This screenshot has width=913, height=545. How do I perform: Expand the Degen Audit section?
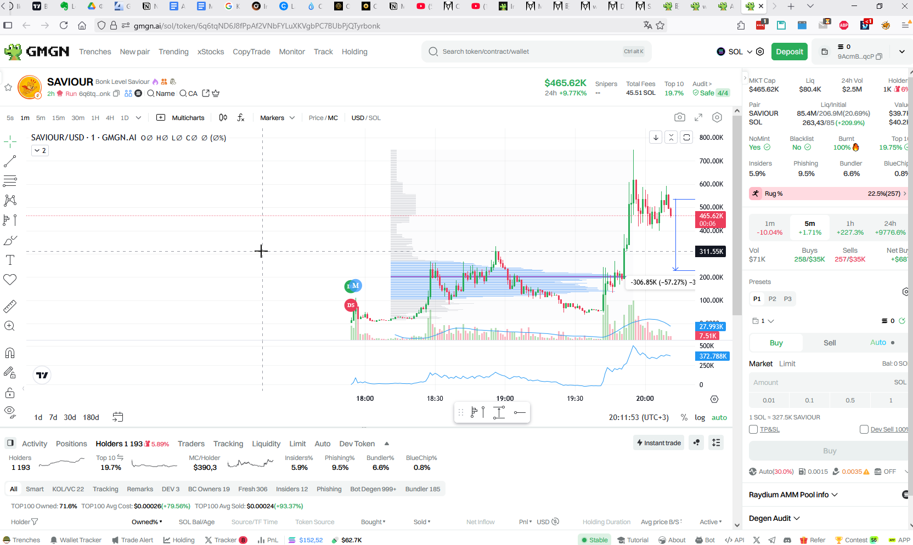(774, 518)
